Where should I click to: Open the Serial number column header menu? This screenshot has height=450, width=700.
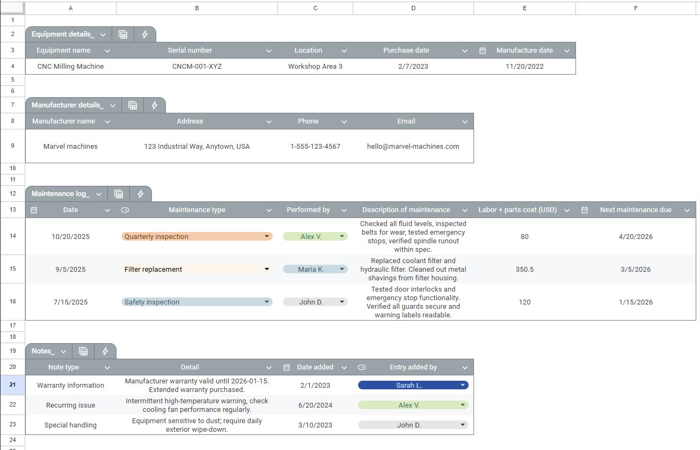point(269,50)
